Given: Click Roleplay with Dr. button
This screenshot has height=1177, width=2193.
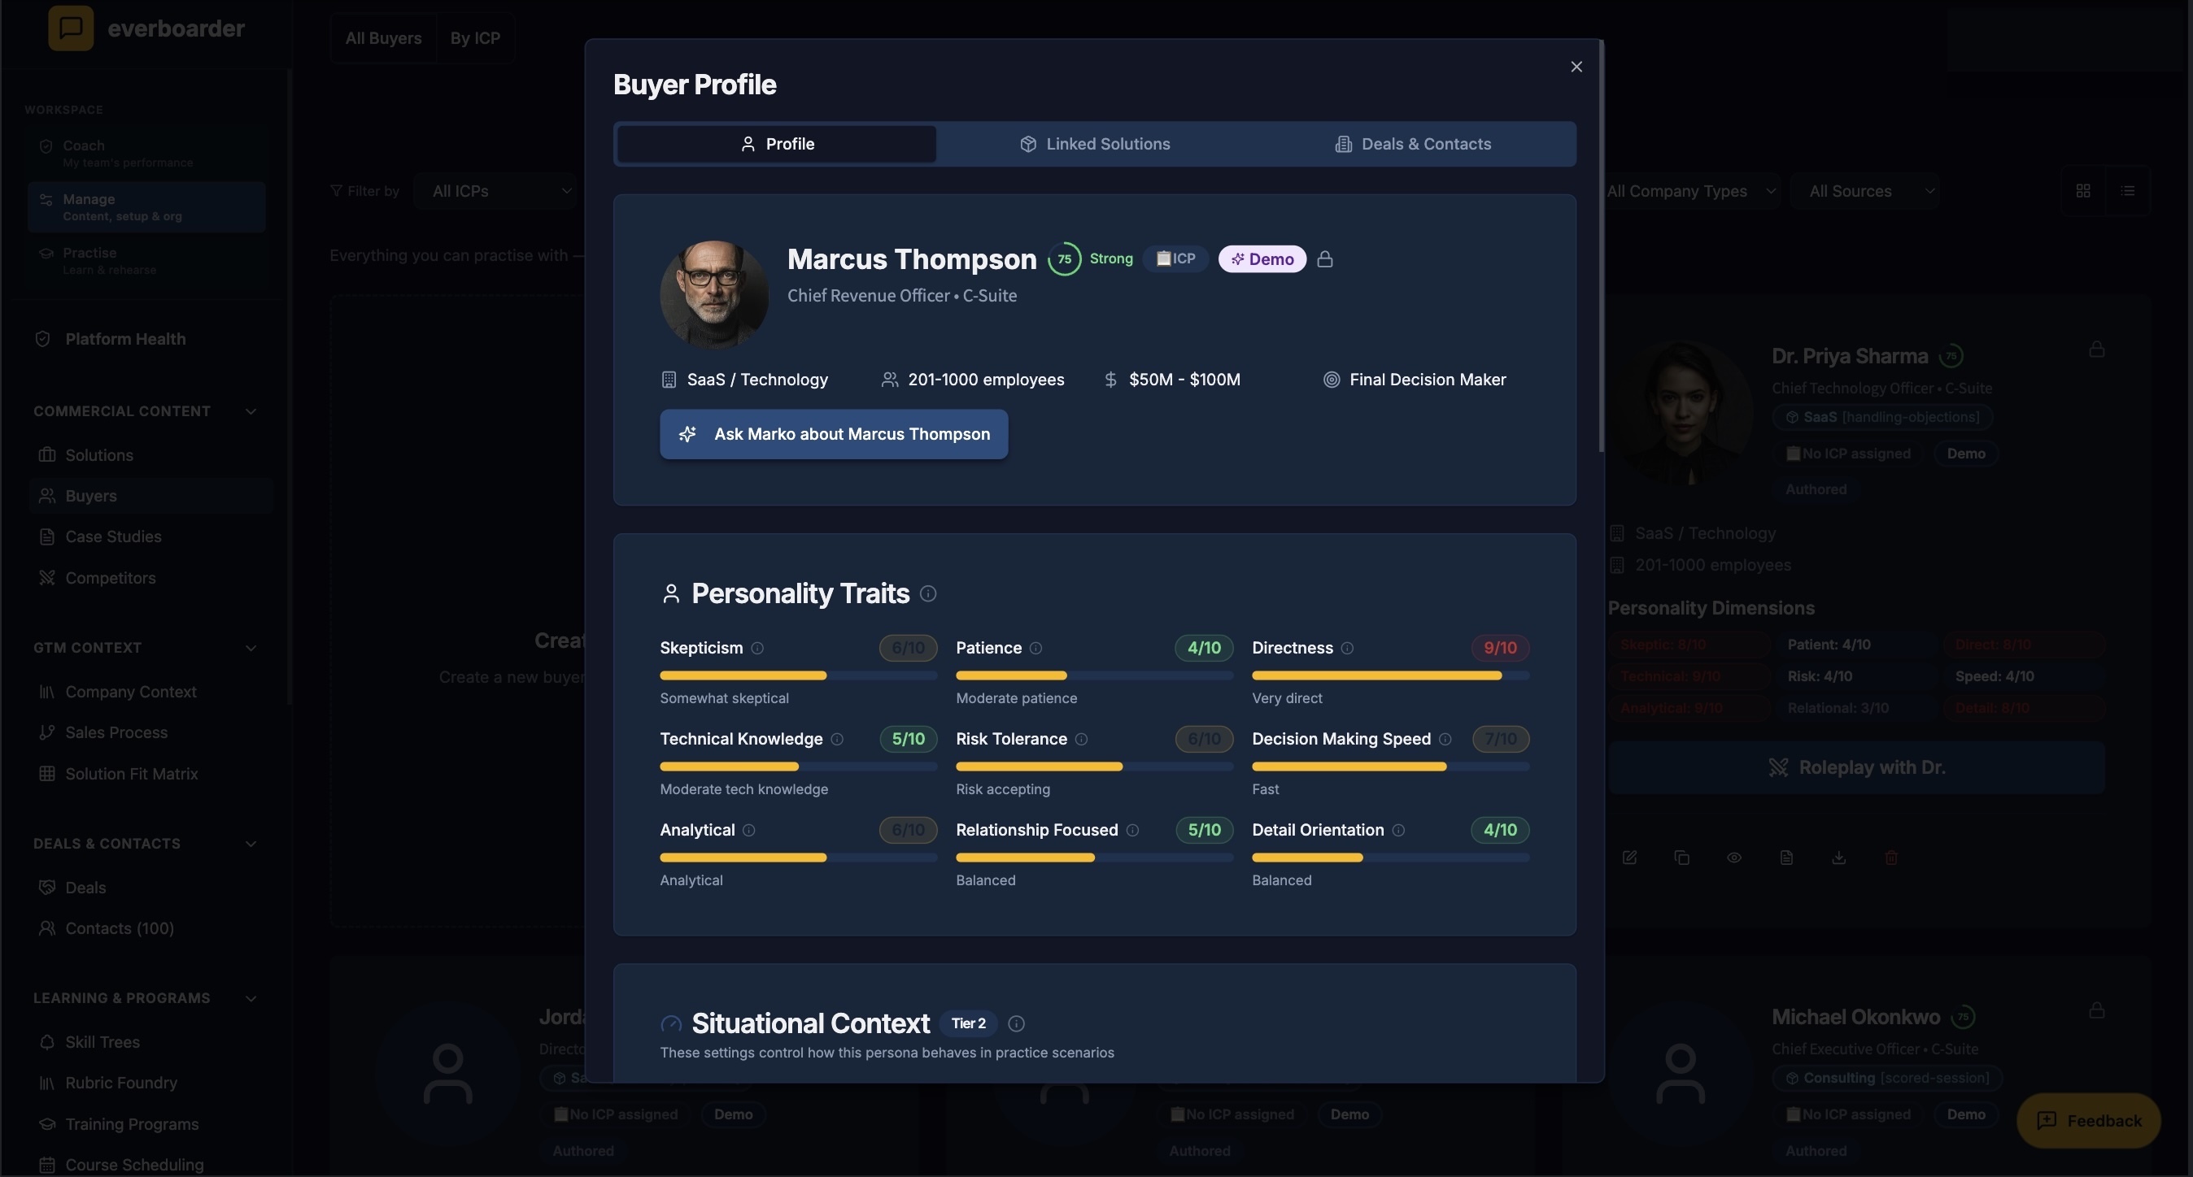Looking at the screenshot, I should 1856,768.
